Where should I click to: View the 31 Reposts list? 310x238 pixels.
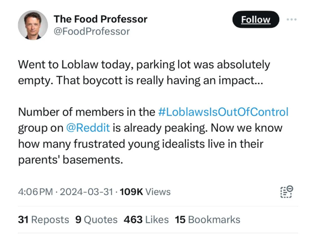(x=44, y=220)
